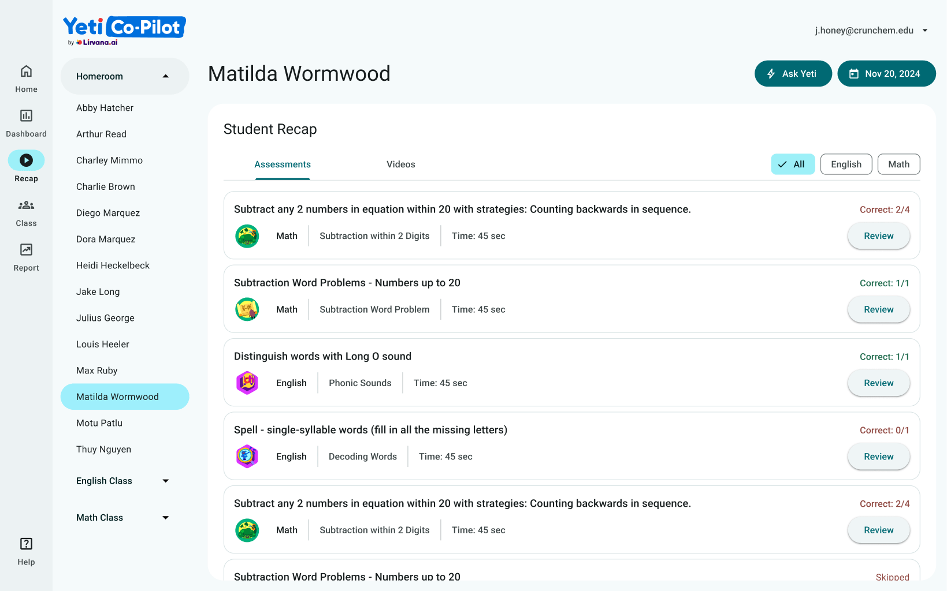This screenshot has width=947, height=591.
Task: Filter assessments by English
Action: click(x=846, y=164)
